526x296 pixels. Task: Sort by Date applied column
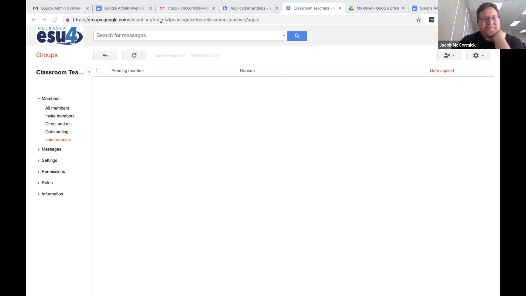point(442,71)
